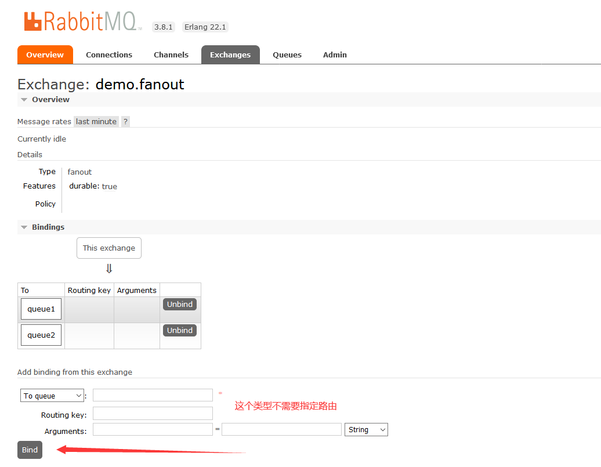Open the queue1 binding link
Image resolution: width=601 pixels, height=467 pixels.
click(x=41, y=309)
